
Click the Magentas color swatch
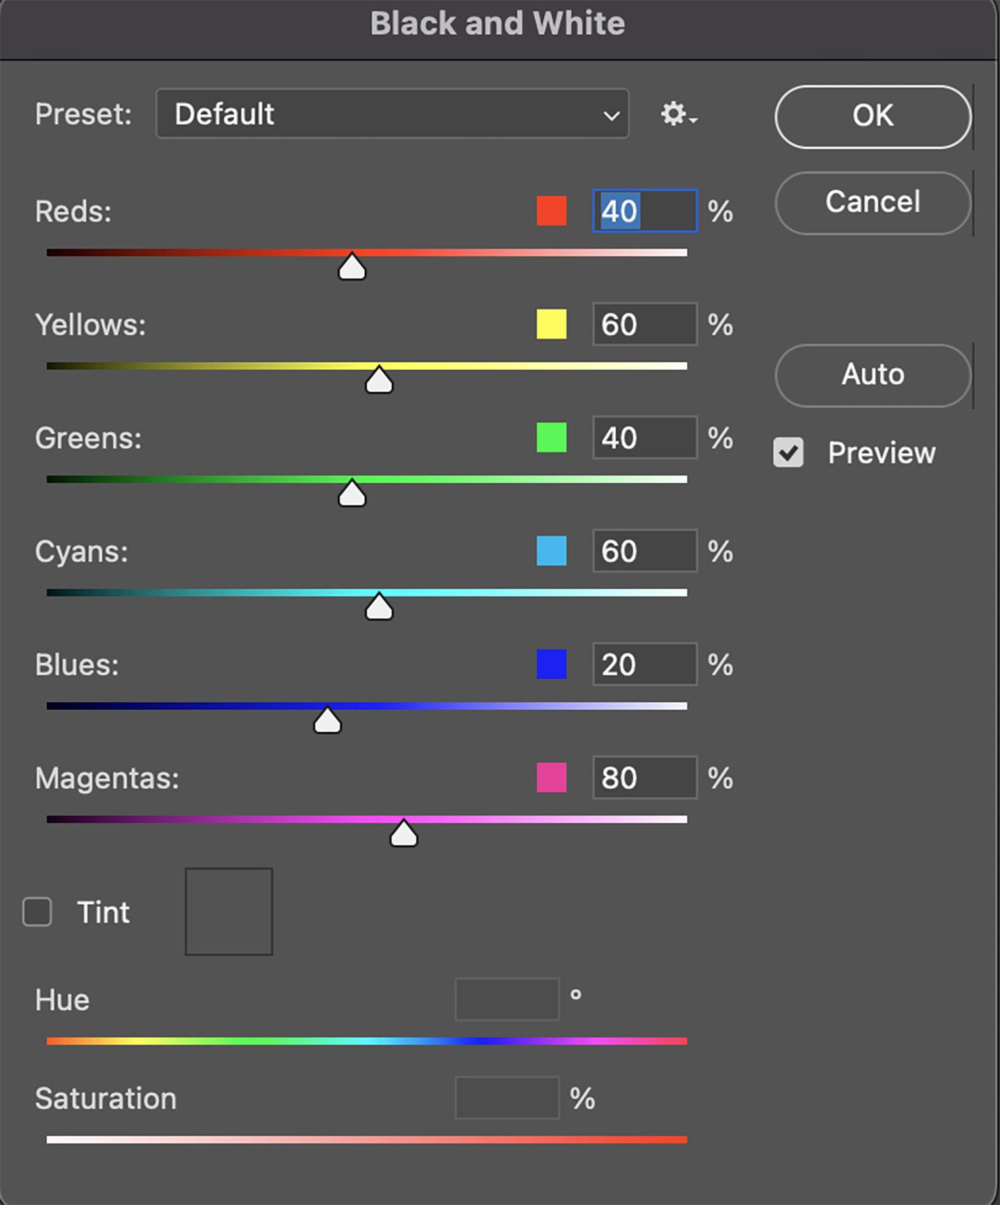[552, 778]
